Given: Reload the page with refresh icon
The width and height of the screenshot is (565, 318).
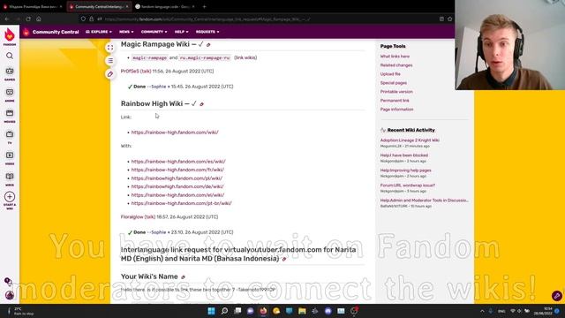Looking at the screenshot, I should click(x=28, y=19).
